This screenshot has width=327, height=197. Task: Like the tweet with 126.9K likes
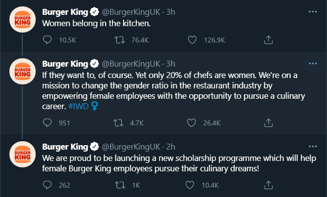point(192,39)
